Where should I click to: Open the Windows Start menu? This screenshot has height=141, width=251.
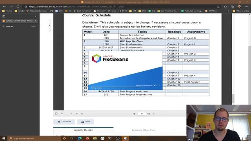(4, 138)
